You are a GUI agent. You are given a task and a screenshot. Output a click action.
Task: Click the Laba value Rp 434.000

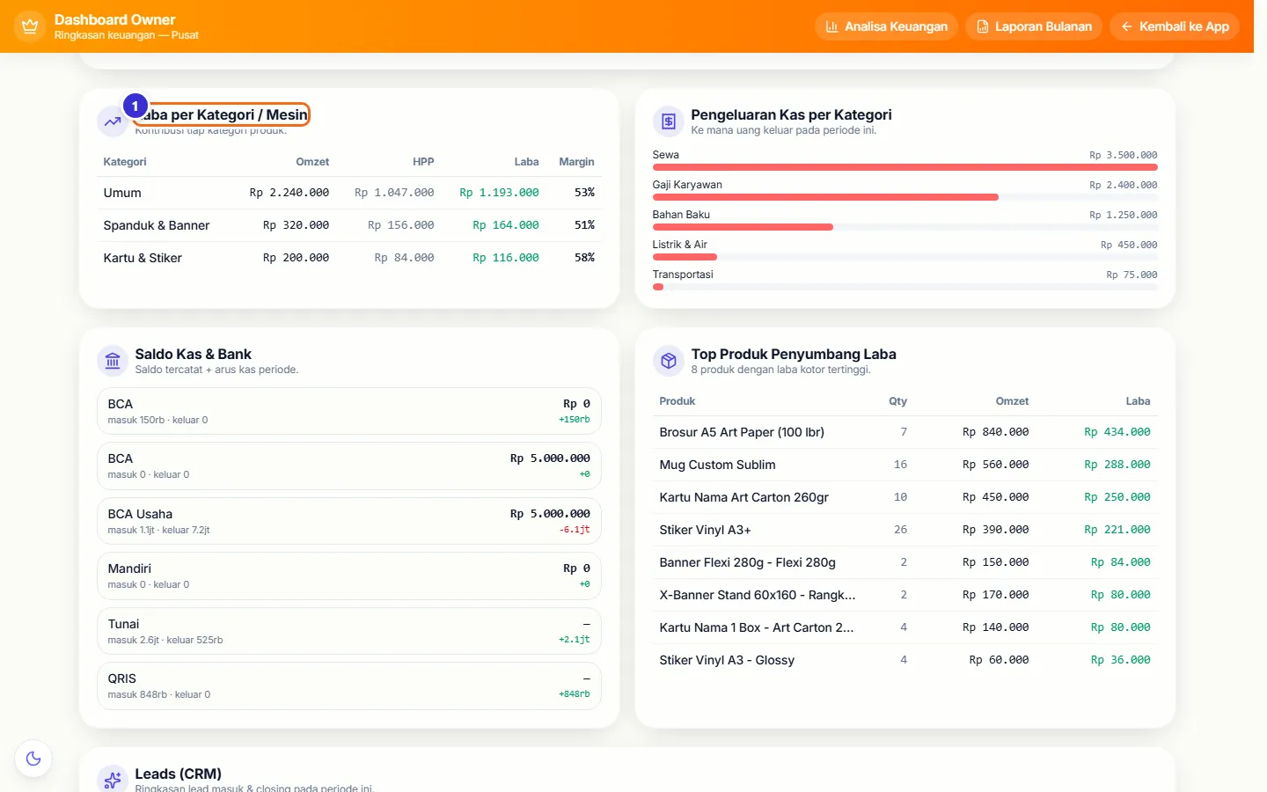[x=1117, y=432]
